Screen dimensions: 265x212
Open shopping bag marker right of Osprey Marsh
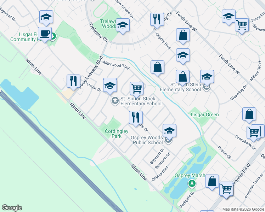click(x=212, y=182)
